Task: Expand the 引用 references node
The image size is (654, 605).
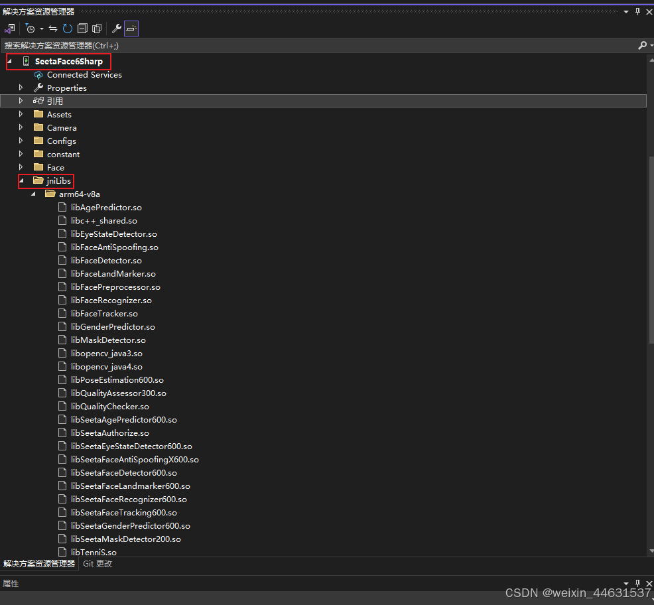Action: 21,101
